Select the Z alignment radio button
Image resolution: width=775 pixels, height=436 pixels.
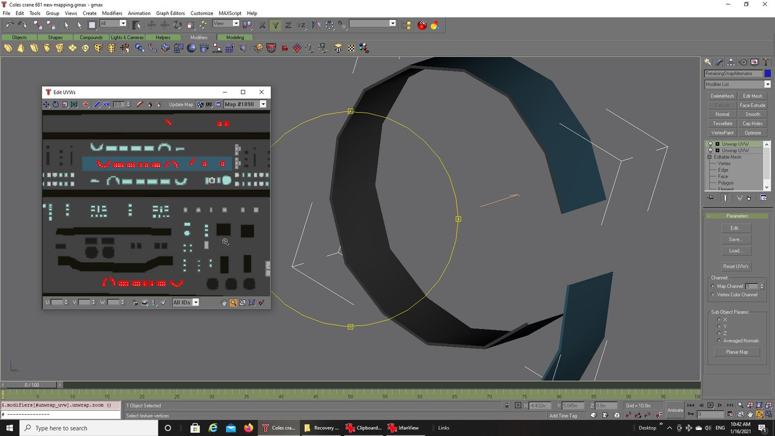(719, 334)
